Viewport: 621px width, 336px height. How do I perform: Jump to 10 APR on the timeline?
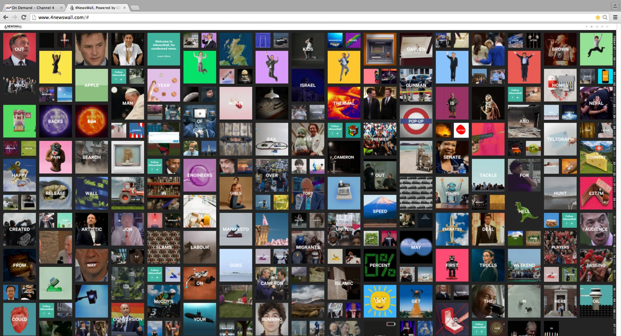tap(615, 293)
